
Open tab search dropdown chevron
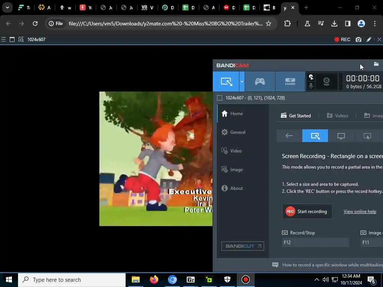[7, 7]
